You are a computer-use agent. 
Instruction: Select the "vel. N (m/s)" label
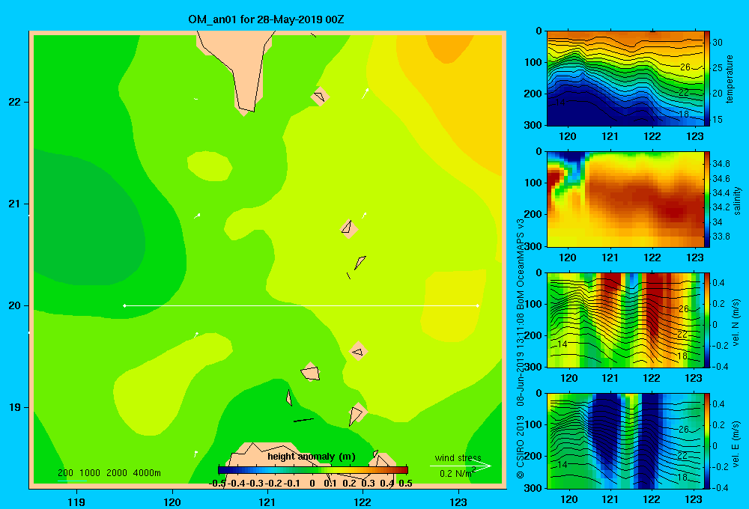(x=736, y=323)
